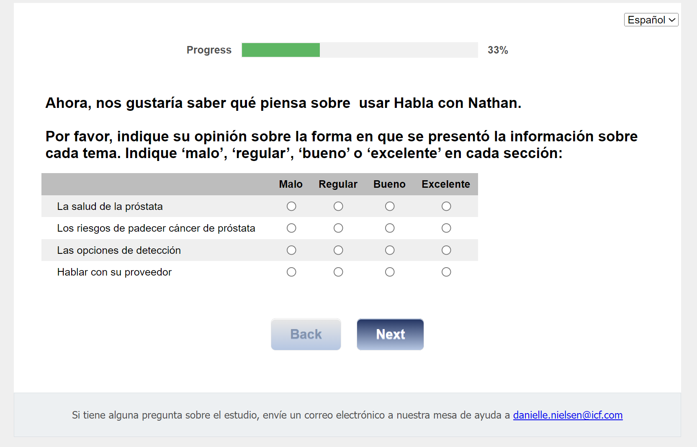Mark 'Las opciones de detección' as Excelente
The height and width of the screenshot is (447, 697).
[446, 250]
